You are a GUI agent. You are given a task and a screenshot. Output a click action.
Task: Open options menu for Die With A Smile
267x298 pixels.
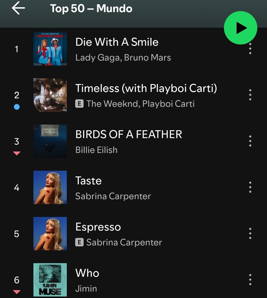point(250,49)
